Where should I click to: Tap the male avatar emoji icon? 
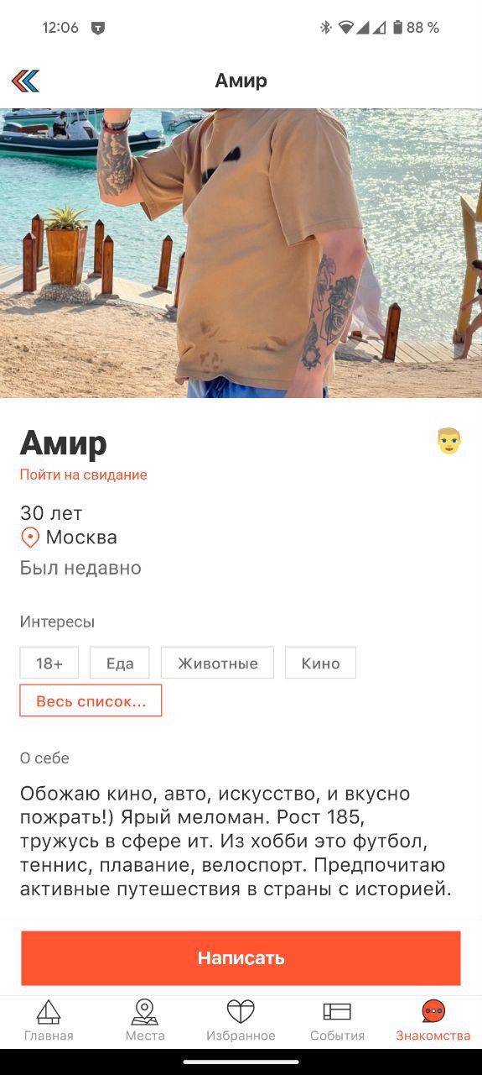tap(449, 441)
